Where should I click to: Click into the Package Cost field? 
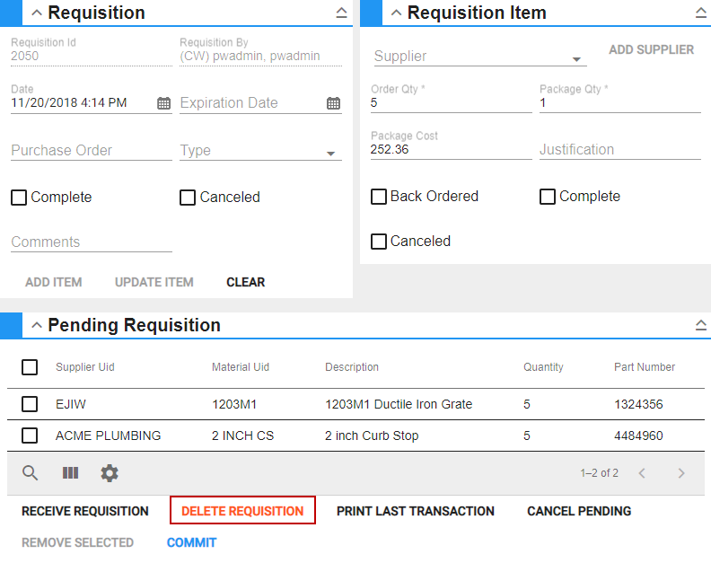(451, 150)
